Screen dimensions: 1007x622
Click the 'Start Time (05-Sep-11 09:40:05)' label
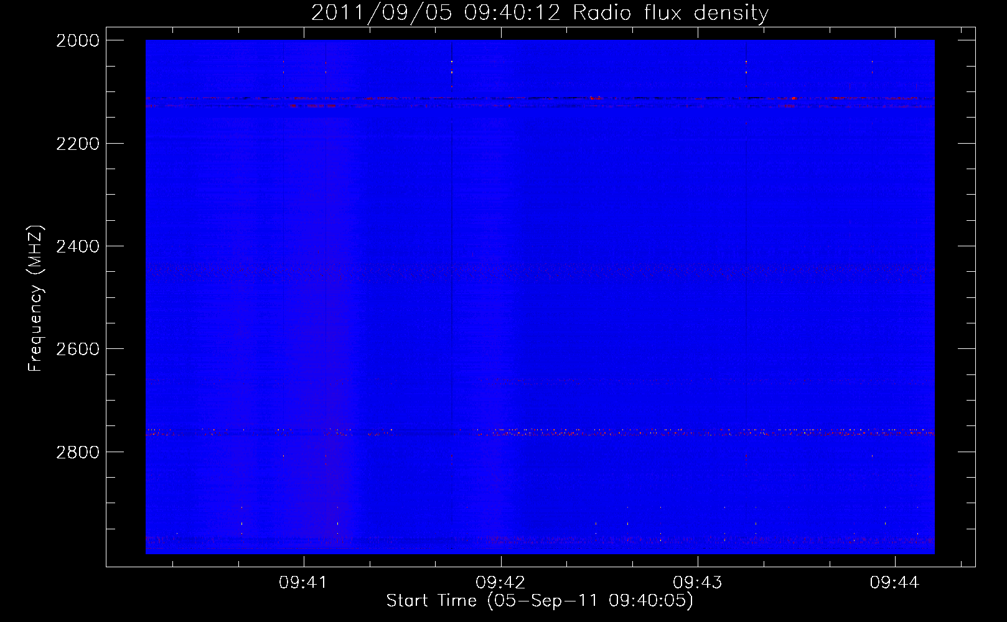coord(540,601)
